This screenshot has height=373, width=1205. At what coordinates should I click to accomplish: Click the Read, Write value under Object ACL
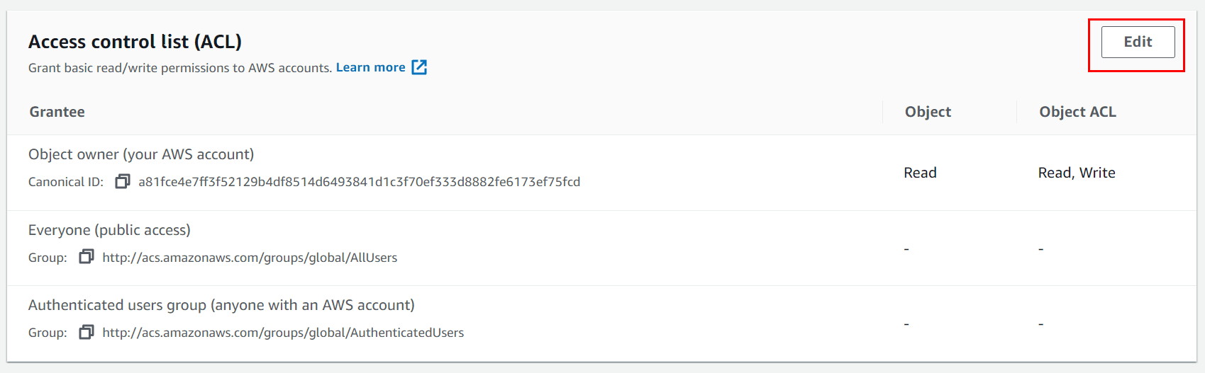[1077, 173]
